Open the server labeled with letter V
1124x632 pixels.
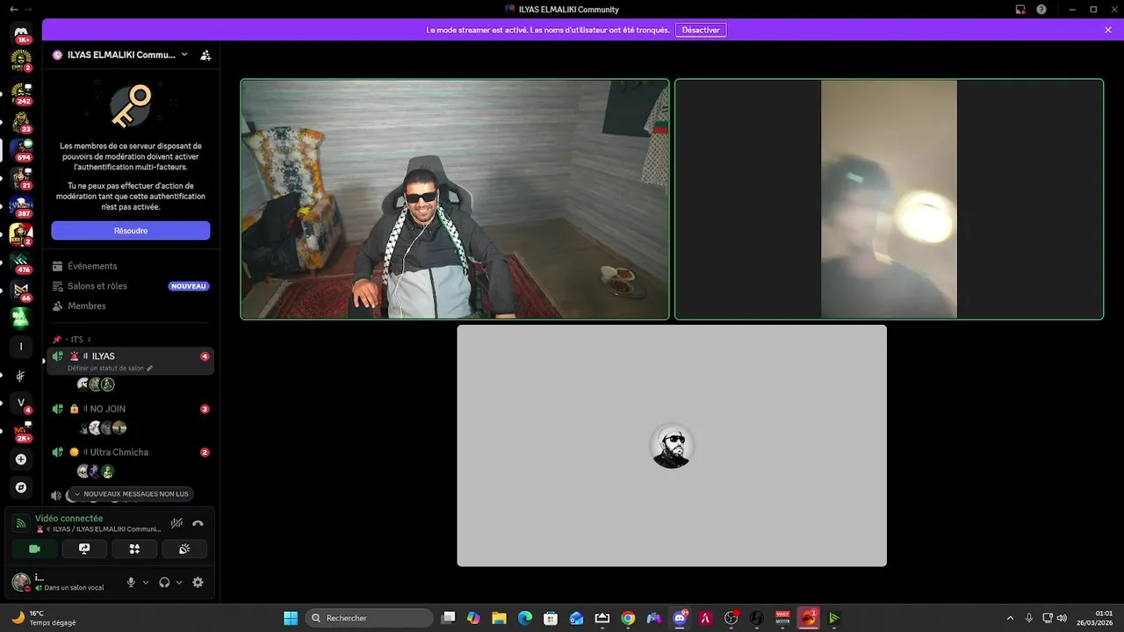point(21,403)
